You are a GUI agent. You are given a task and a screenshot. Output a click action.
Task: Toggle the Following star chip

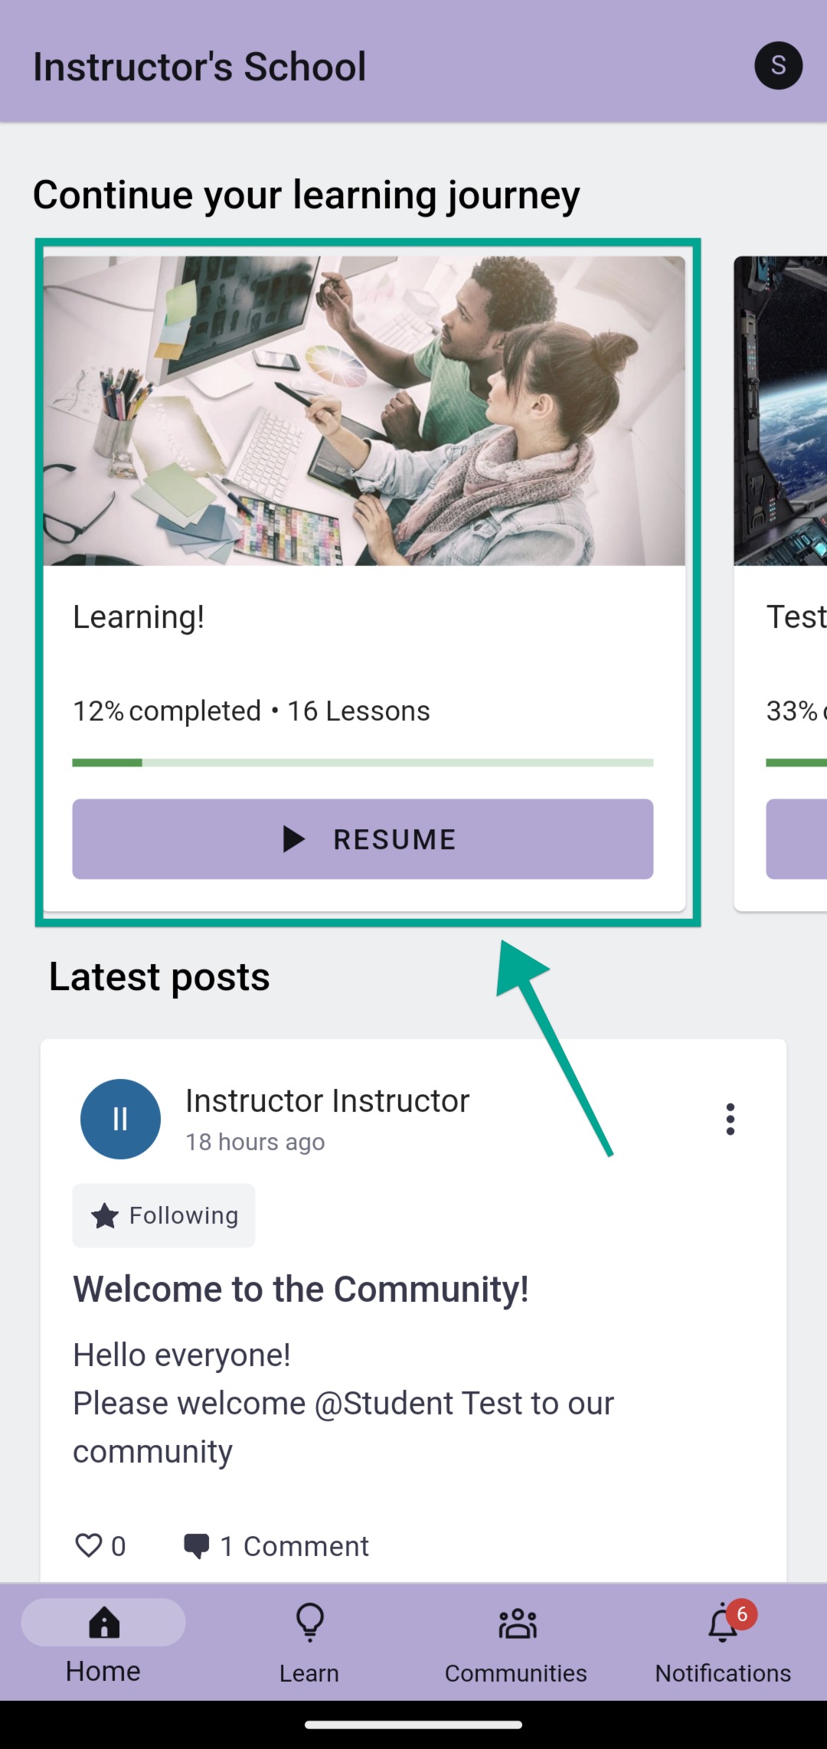(x=164, y=1215)
